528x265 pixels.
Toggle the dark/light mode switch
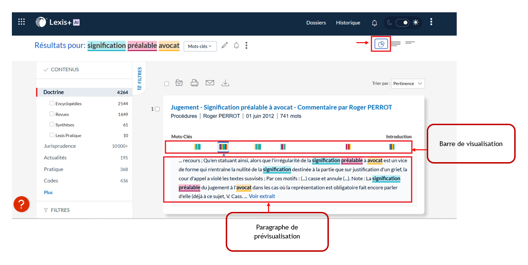click(x=402, y=22)
